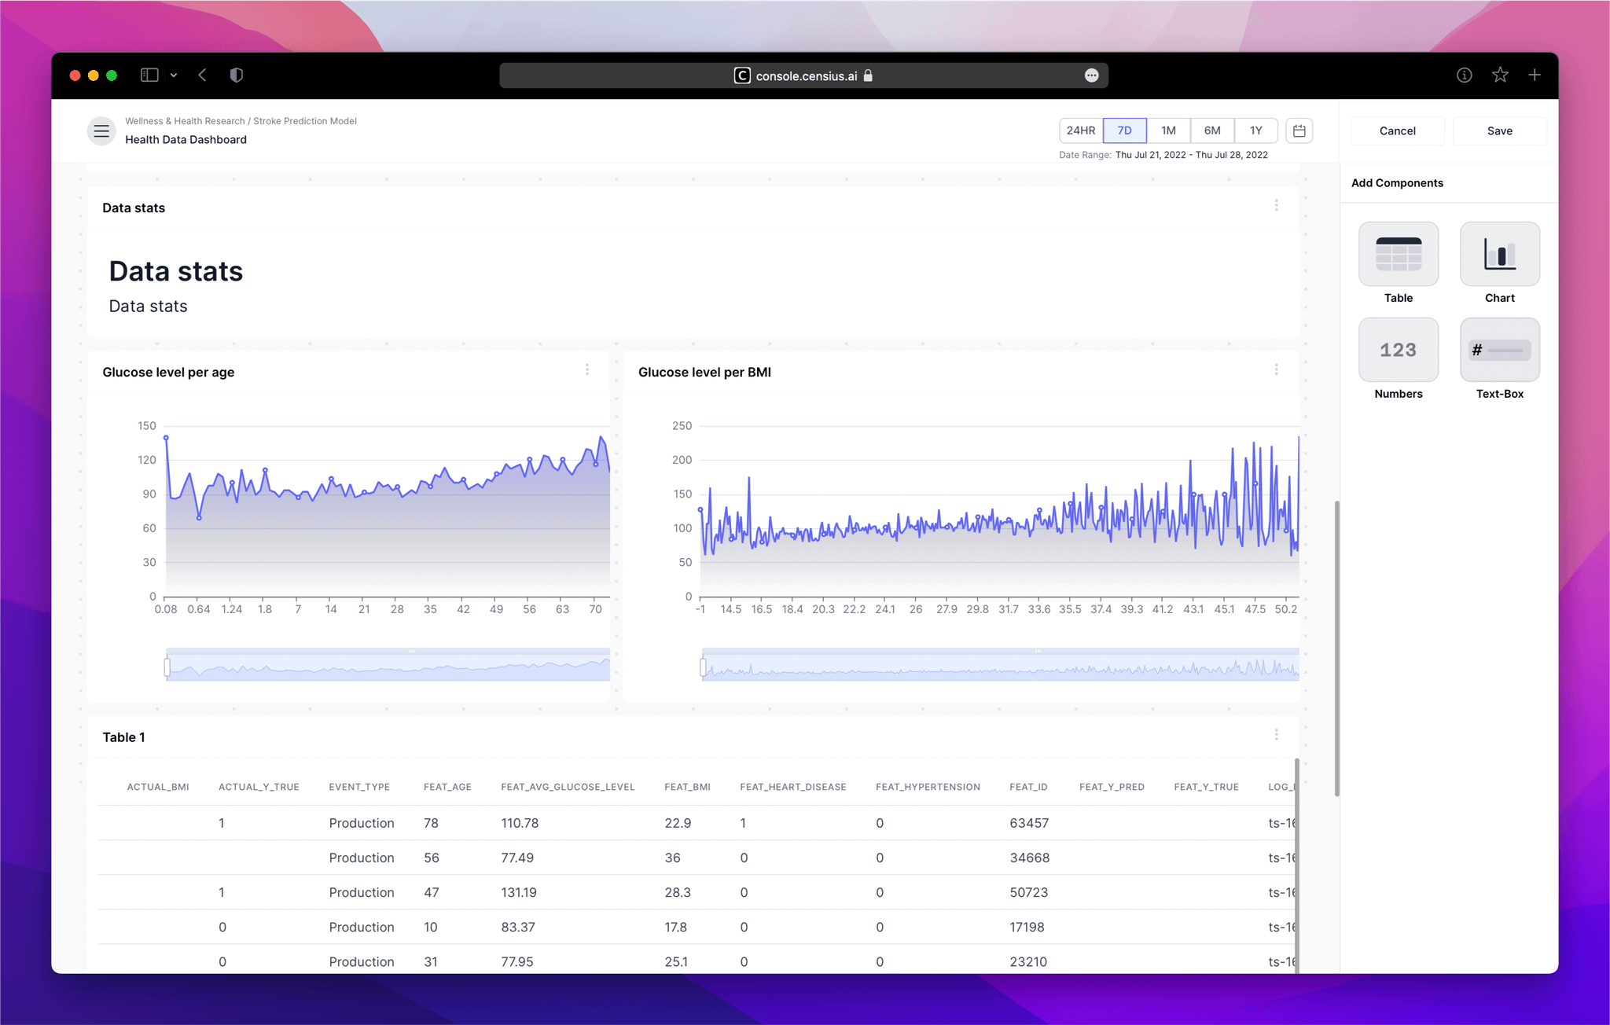This screenshot has width=1610, height=1025.
Task: Click left handle of age chart zoom slider
Action: click(x=167, y=667)
